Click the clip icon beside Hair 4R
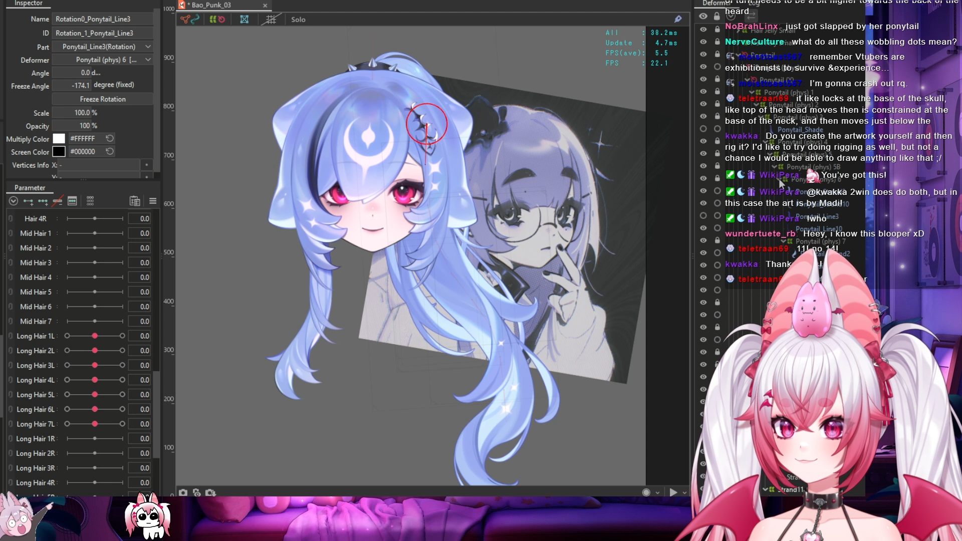The image size is (962, 541). (11, 219)
